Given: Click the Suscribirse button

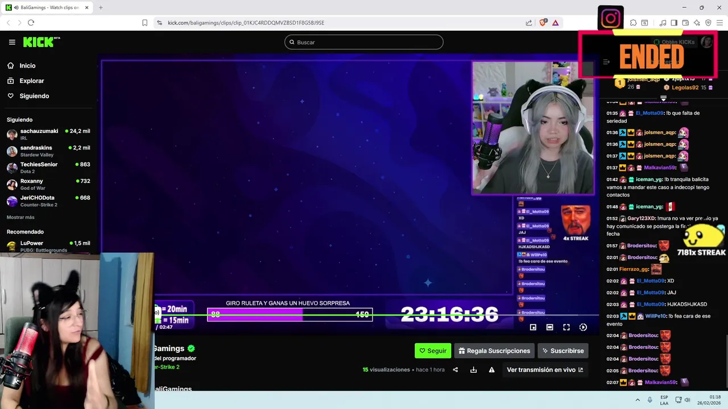Looking at the screenshot, I should (563, 351).
